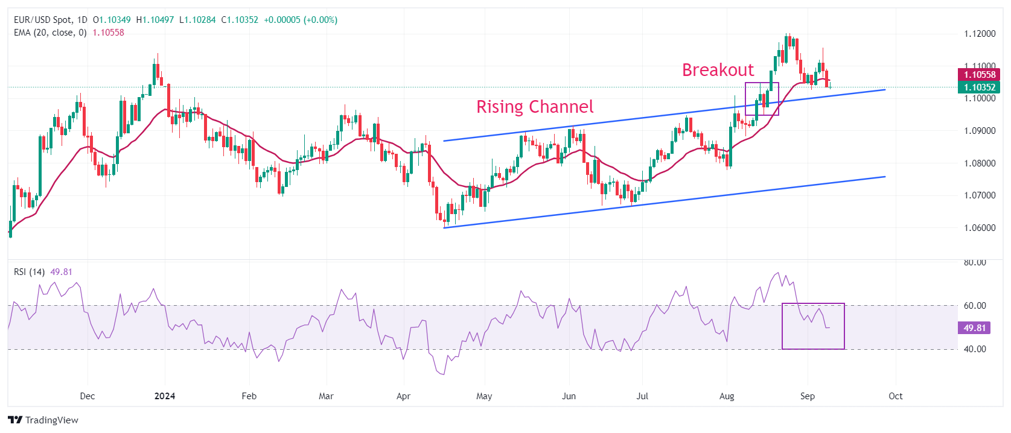This screenshot has height=433, width=1011.
Task: Click the purple 49.81 RSI value tag
Action: click(974, 328)
